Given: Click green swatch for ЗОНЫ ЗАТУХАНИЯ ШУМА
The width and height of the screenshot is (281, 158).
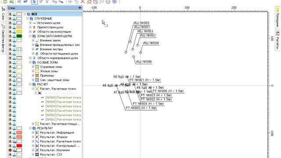Looking at the screenshot, I should (x=19, y=36).
